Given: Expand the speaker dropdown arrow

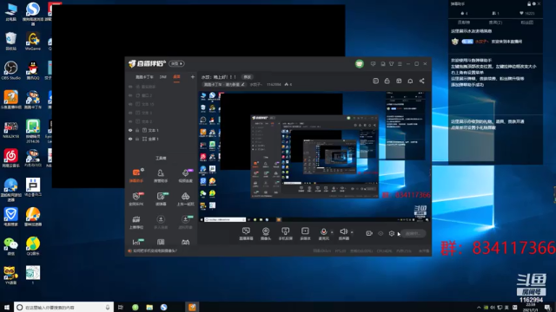Looking at the screenshot, I should tap(352, 232).
